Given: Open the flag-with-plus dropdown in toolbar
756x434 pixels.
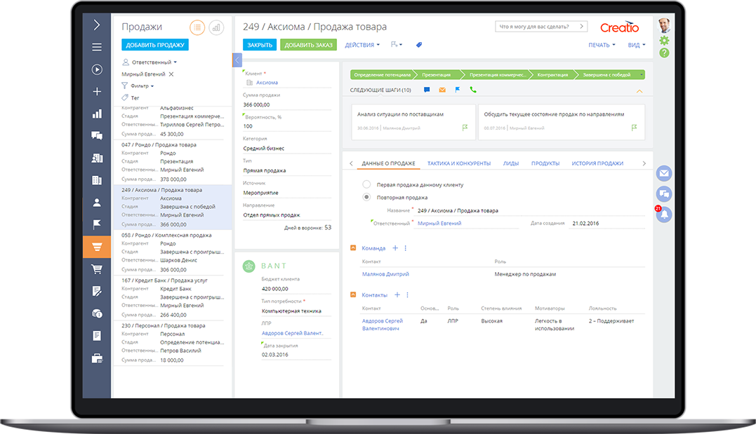Looking at the screenshot, I should point(397,45).
